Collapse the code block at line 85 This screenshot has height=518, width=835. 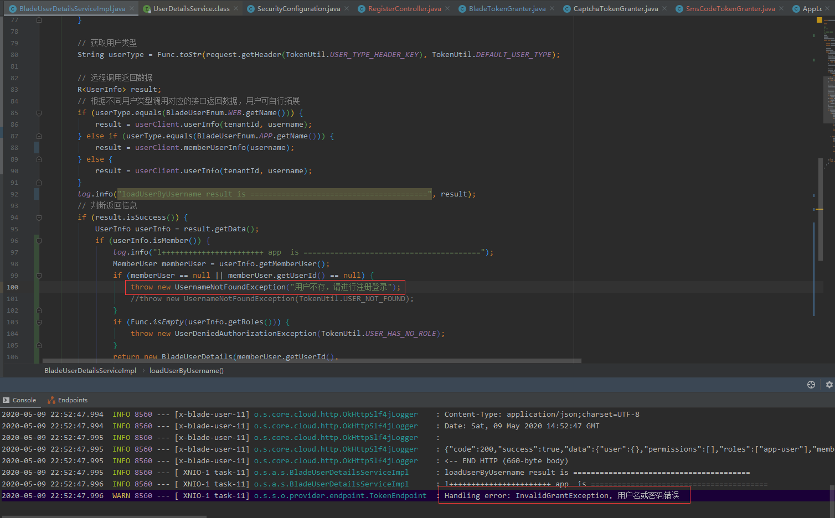39,113
